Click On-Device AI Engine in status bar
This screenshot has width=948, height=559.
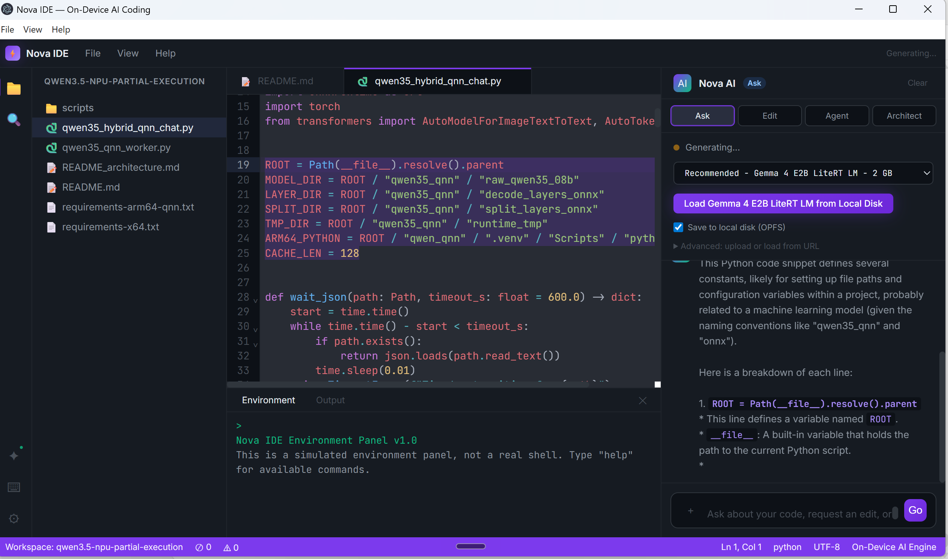894,547
